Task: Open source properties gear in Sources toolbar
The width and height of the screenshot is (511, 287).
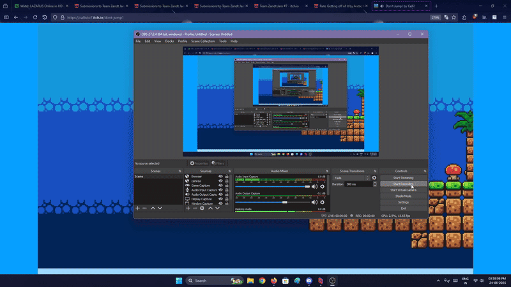Action: pos(202,208)
